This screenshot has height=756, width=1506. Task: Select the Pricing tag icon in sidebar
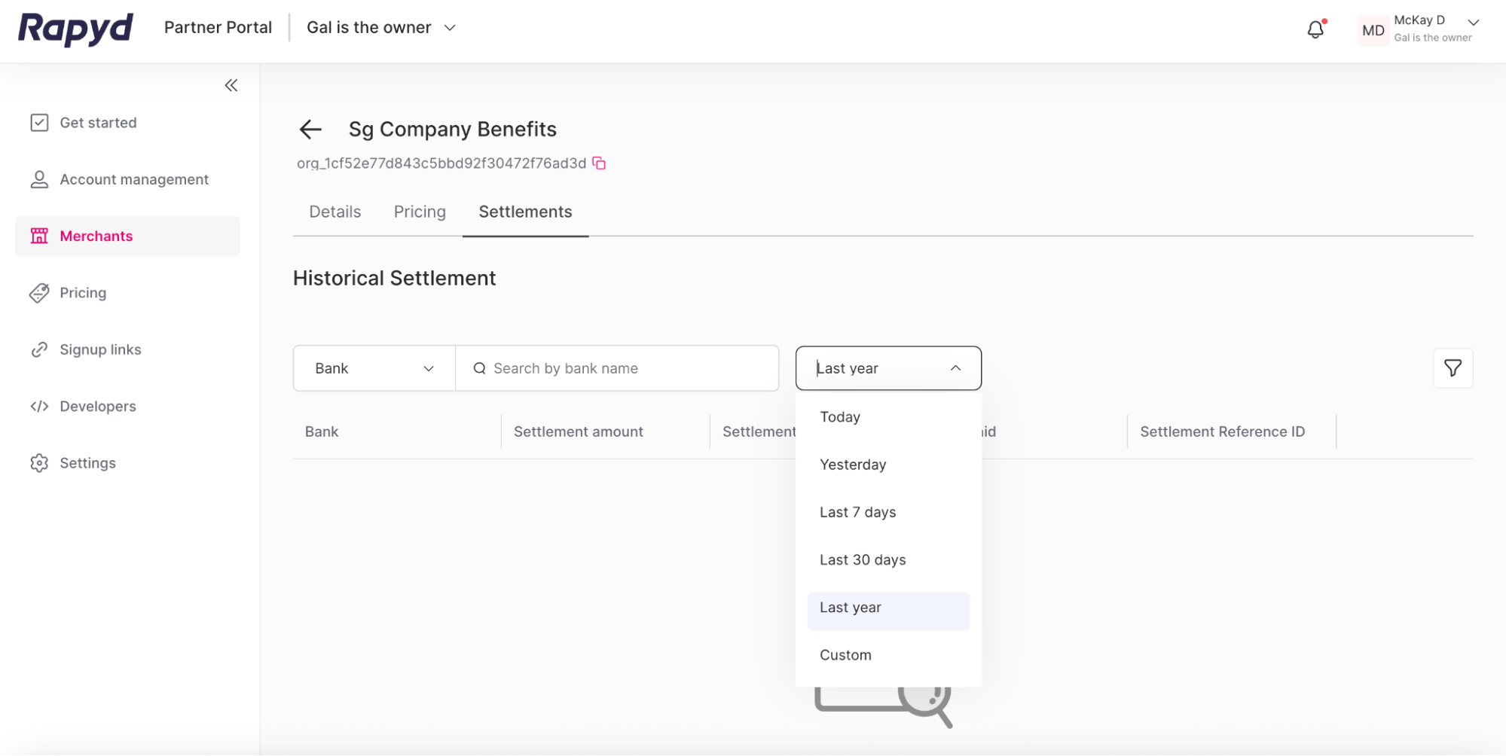click(x=39, y=293)
